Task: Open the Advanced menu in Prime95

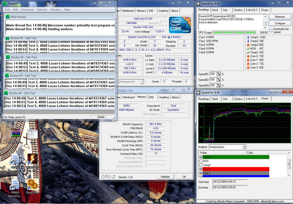Action: click(27, 9)
